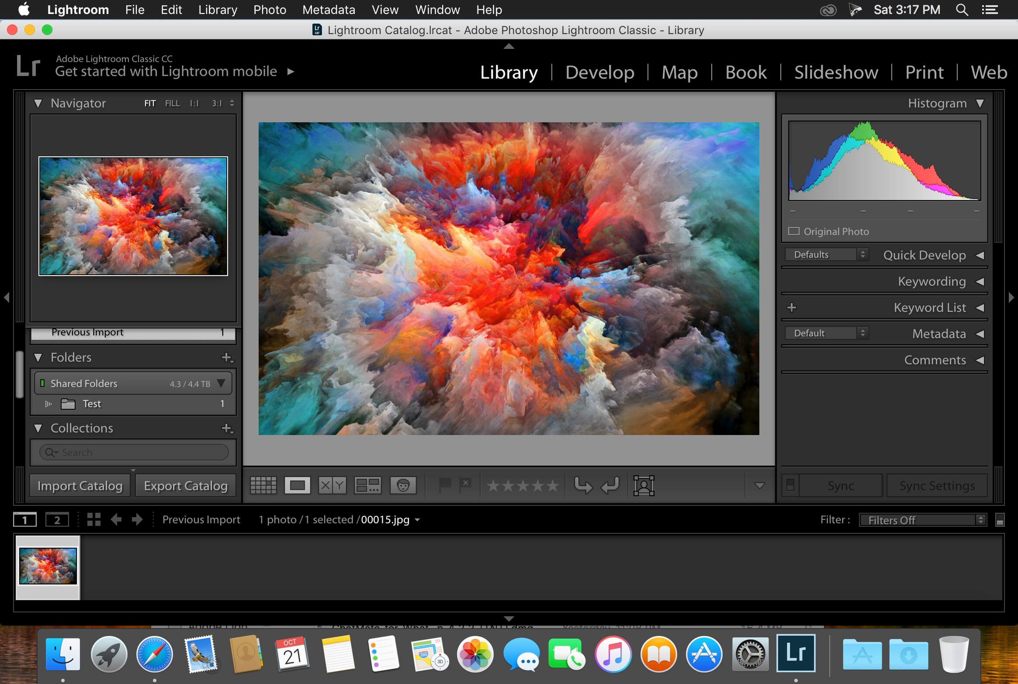Screen dimensions: 1018x684
Task: Click the Sync button
Action: coord(839,485)
